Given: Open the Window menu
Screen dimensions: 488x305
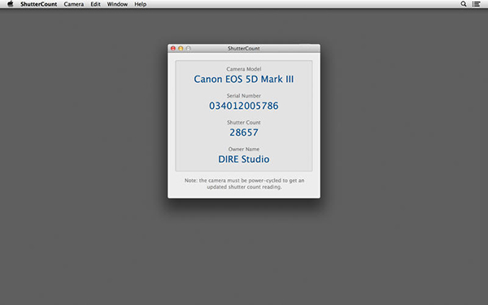Looking at the screenshot, I should [x=117, y=4].
